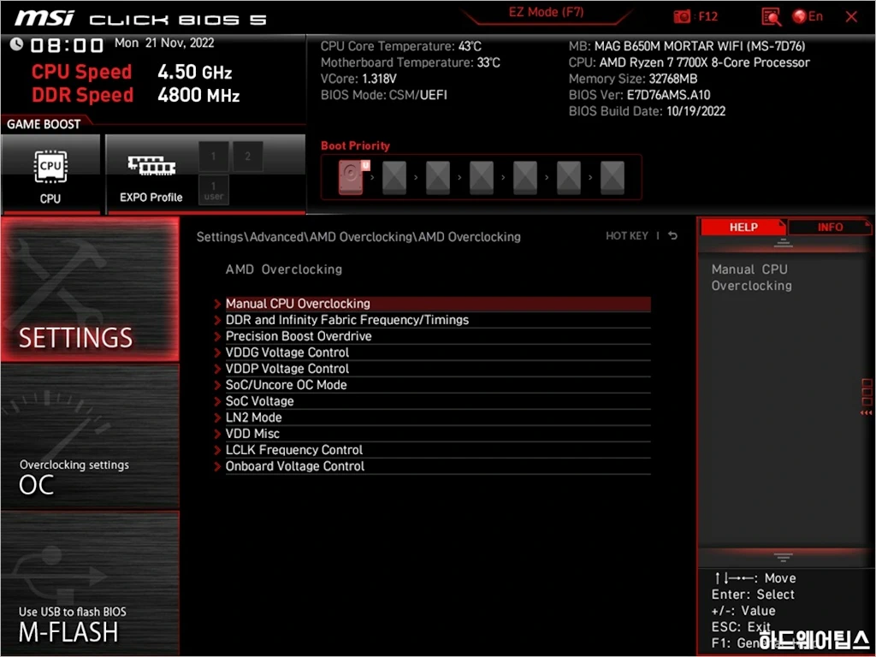
Task: Collapse the side panel with triple-arrow icon
Action: point(866,413)
